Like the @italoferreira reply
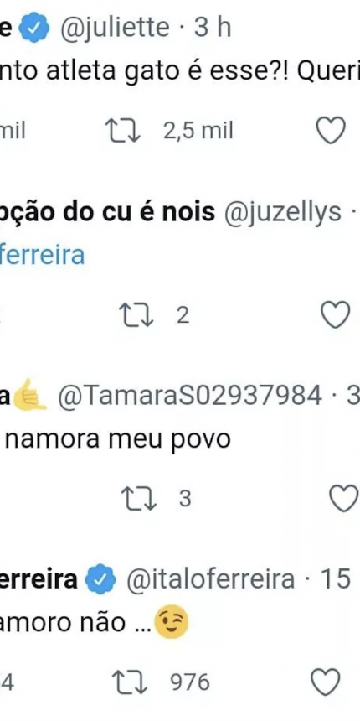 [x=325, y=682]
